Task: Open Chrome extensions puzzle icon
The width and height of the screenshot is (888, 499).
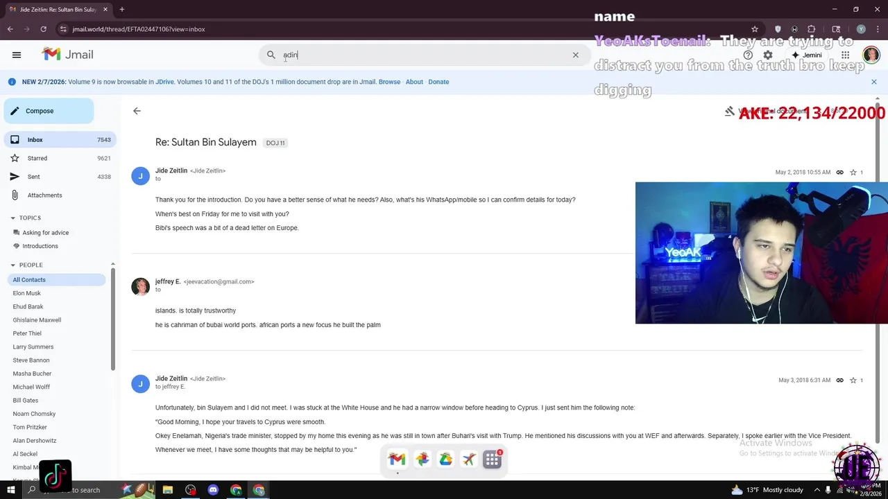Action: [812, 29]
